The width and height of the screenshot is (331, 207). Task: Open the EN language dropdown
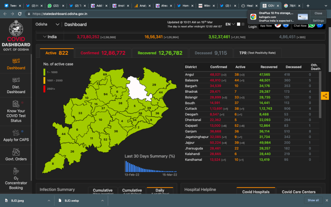230,24
